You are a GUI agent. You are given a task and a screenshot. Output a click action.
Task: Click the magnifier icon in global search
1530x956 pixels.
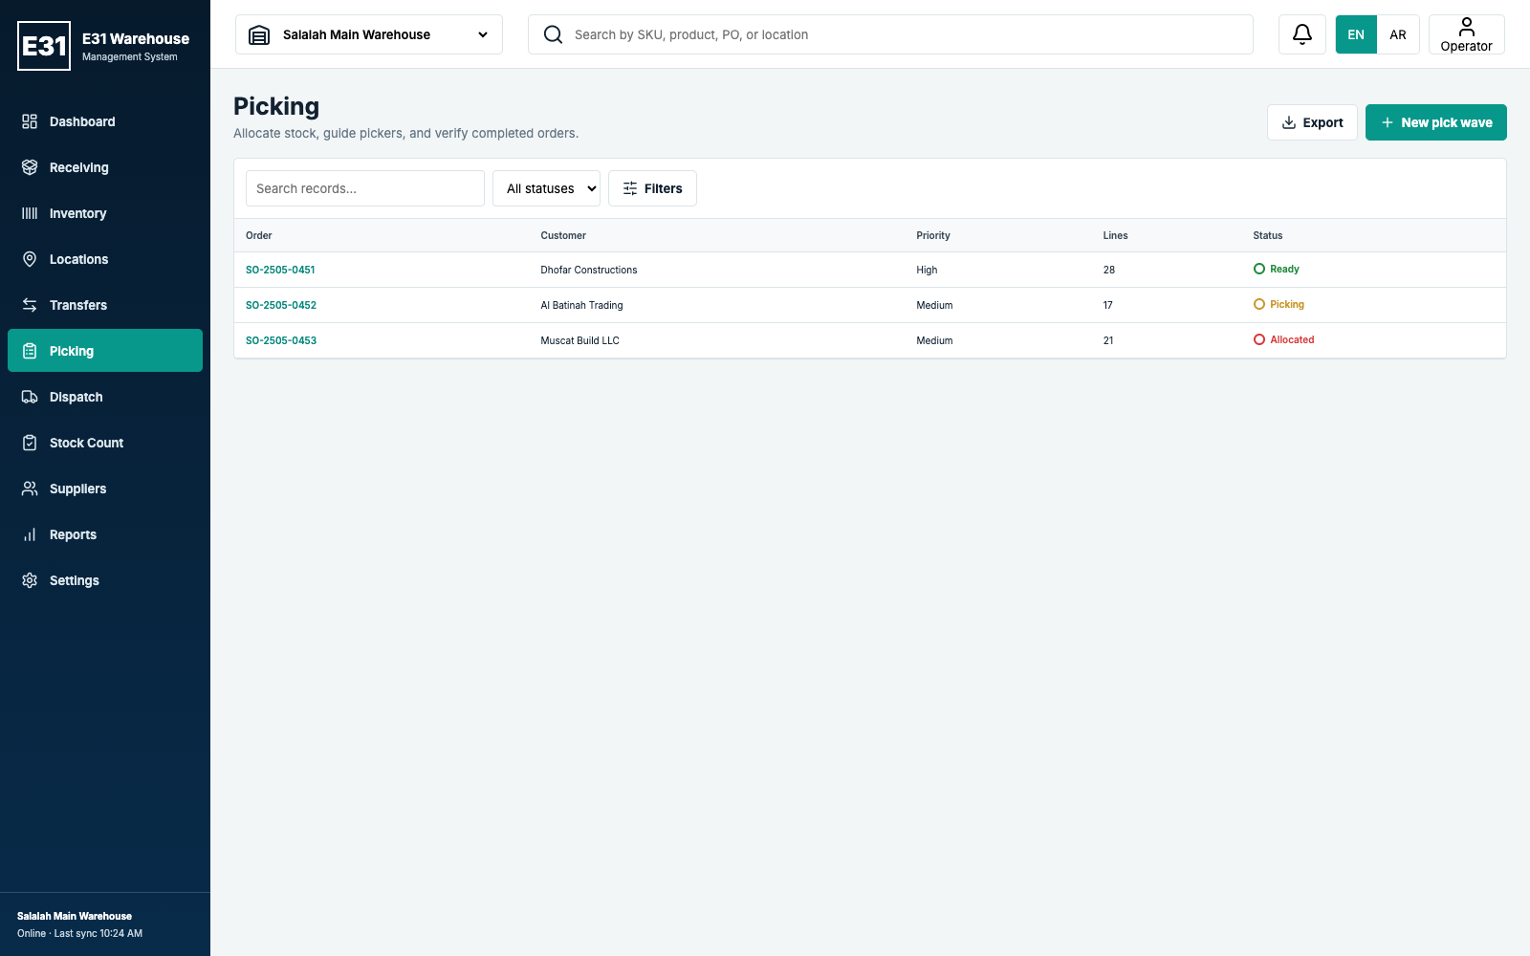553,34
